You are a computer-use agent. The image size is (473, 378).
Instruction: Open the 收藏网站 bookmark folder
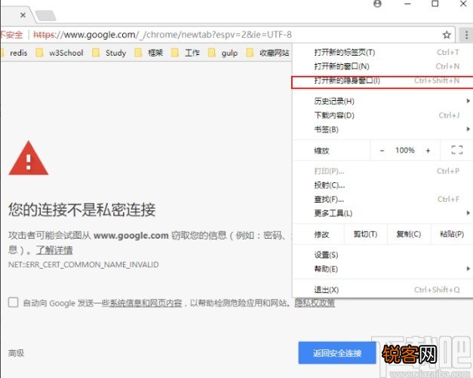267,53
